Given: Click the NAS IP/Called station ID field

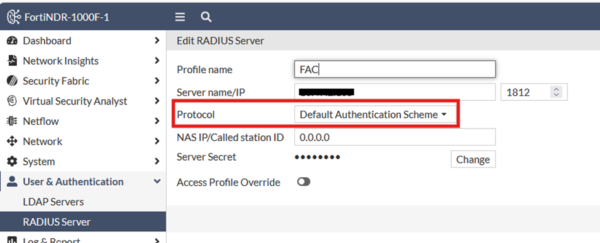Looking at the screenshot, I should pyautogui.click(x=395, y=137).
